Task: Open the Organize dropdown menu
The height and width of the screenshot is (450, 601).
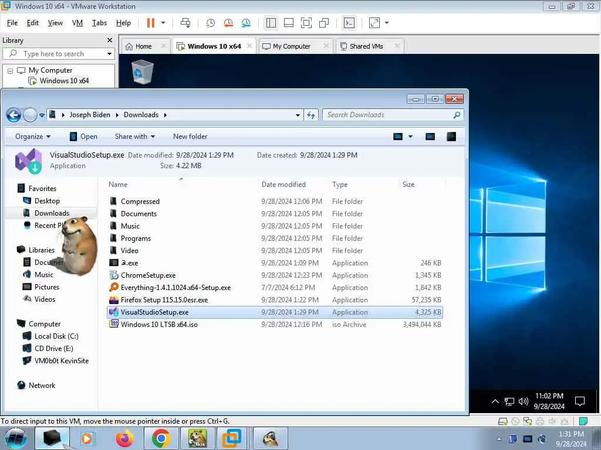Action: pos(33,137)
